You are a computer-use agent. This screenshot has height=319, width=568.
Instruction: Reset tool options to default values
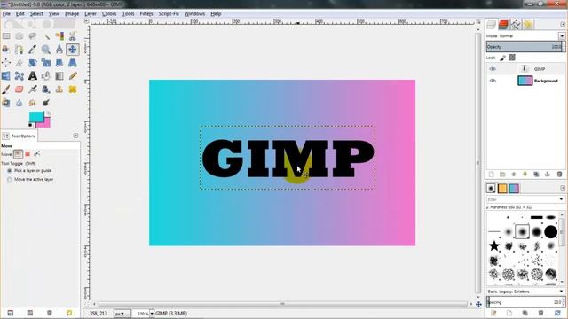(69, 313)
